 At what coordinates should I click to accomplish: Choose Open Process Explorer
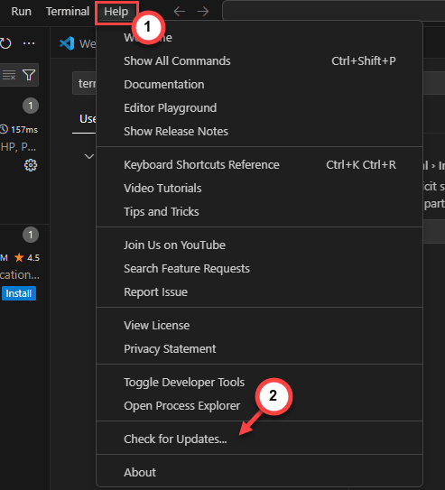click(259, 405)
